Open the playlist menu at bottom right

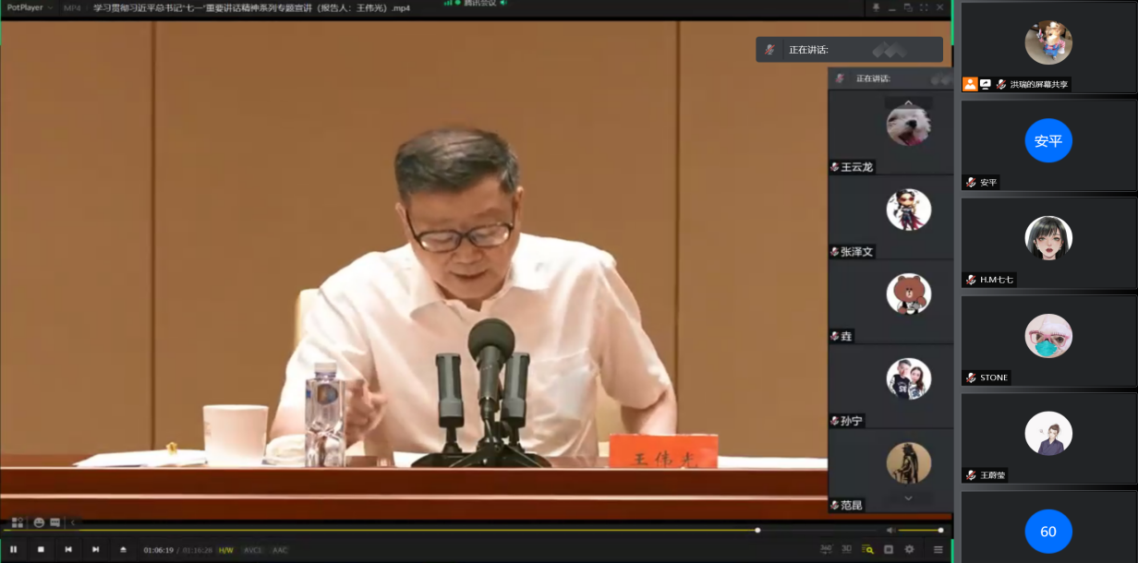938,549
